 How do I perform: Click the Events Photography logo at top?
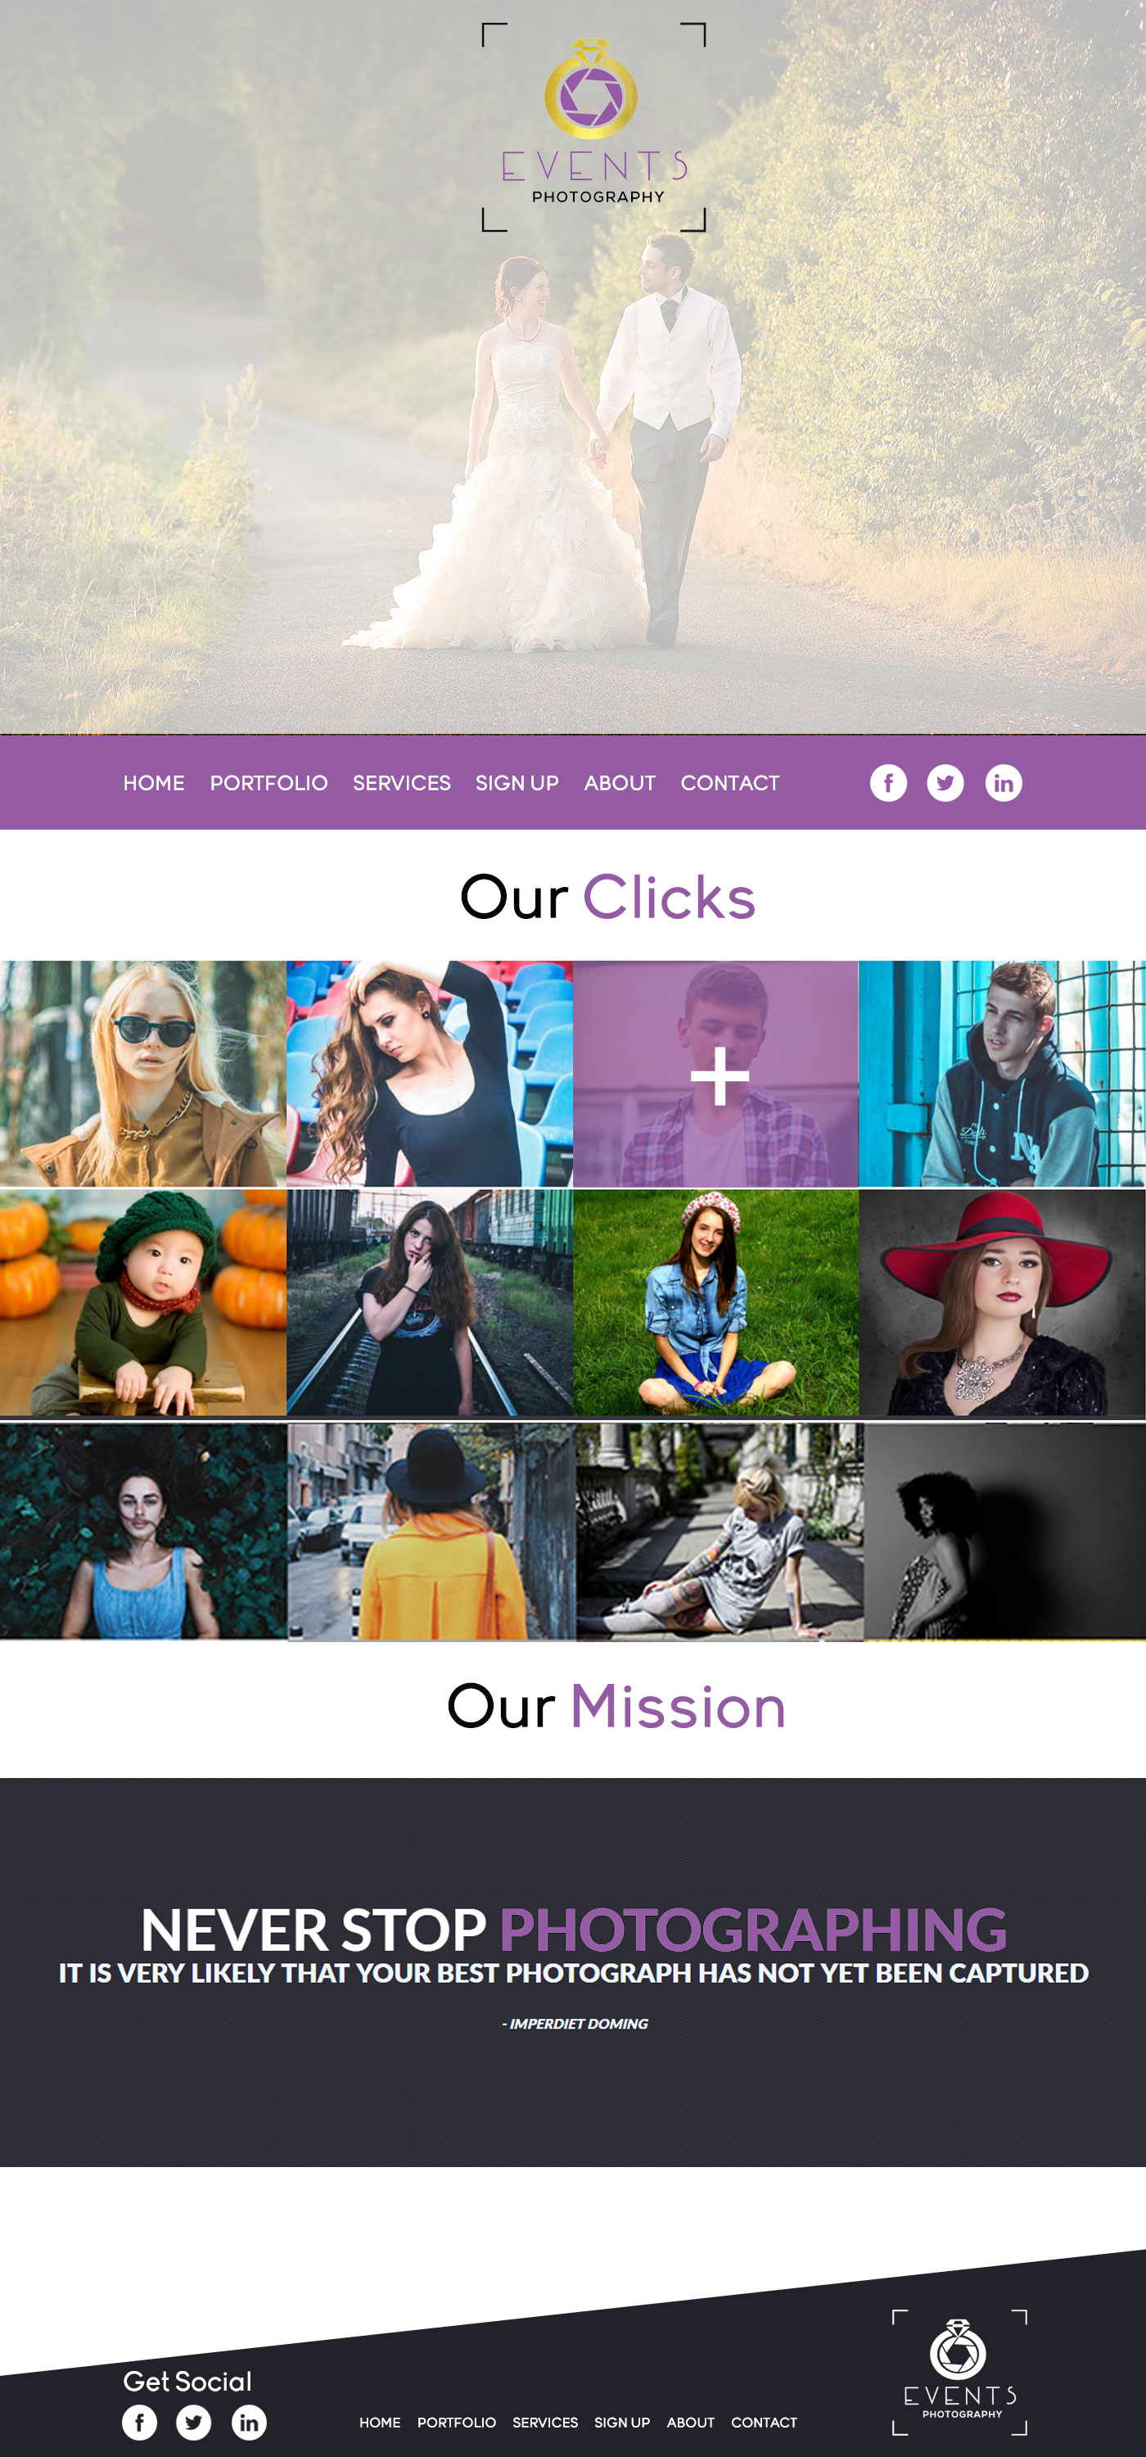[594, 127]
